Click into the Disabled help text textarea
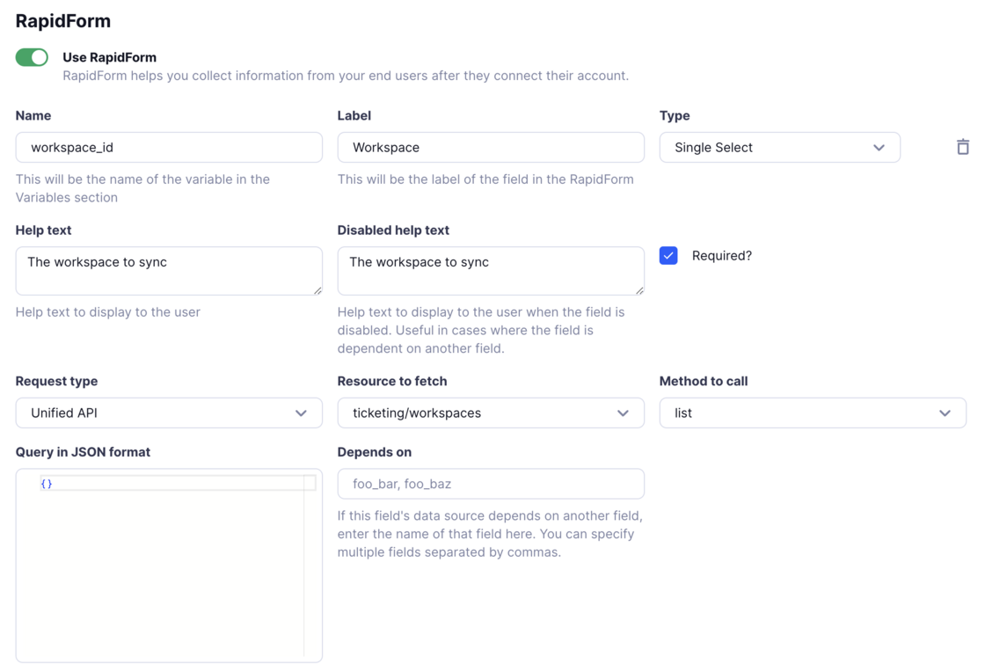985x672 pixels. coord(491,271)
